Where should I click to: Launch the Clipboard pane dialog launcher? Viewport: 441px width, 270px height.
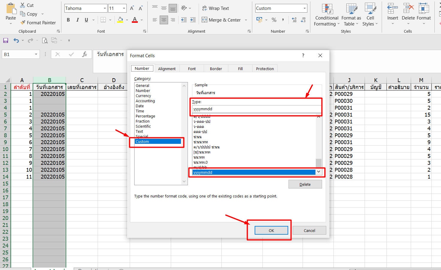[58, 31]
